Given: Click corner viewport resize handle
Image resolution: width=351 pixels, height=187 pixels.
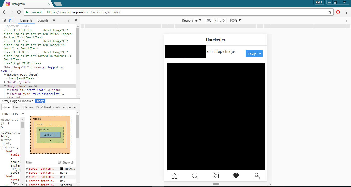Looking at the screenshot, I should coord(269,184).
